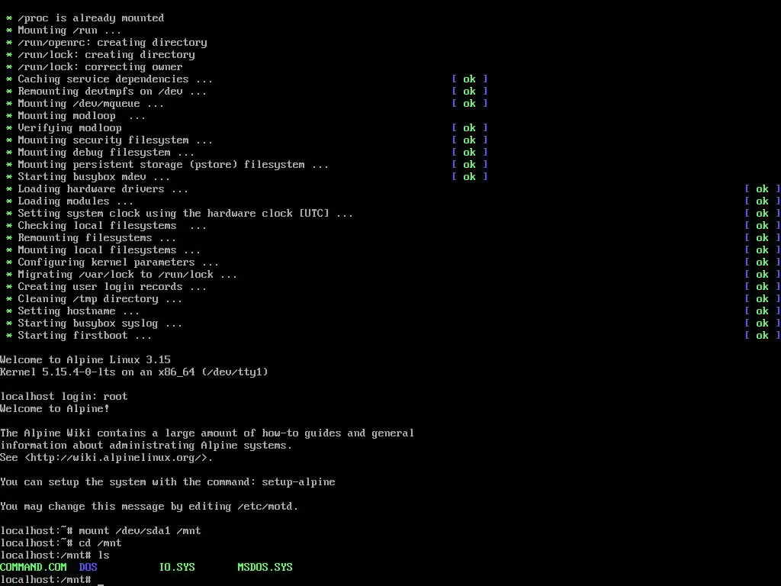
Task: Click the ok status beside Verifying modloop
Action: (x=470, y=127)
